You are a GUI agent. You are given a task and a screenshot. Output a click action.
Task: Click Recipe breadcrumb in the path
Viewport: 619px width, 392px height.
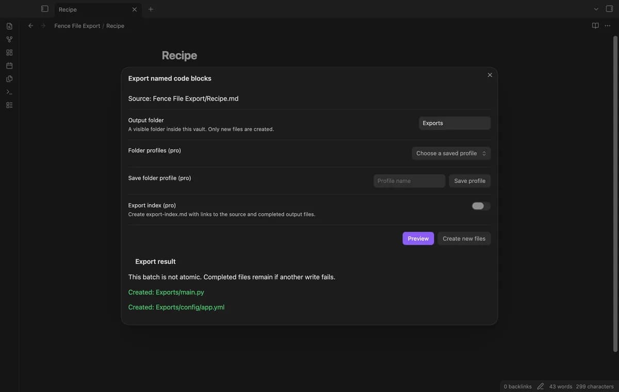[x=115, y=26]
